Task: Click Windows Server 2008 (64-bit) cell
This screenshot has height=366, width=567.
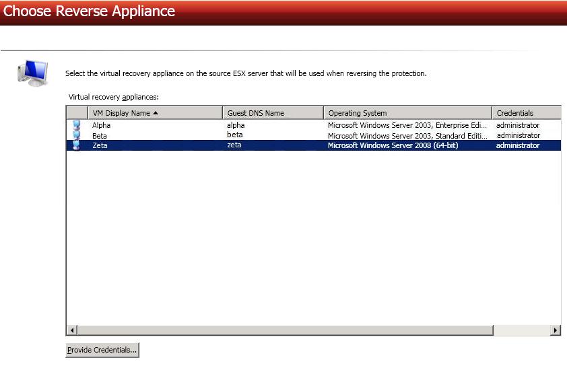Action: tap(393, 145)
